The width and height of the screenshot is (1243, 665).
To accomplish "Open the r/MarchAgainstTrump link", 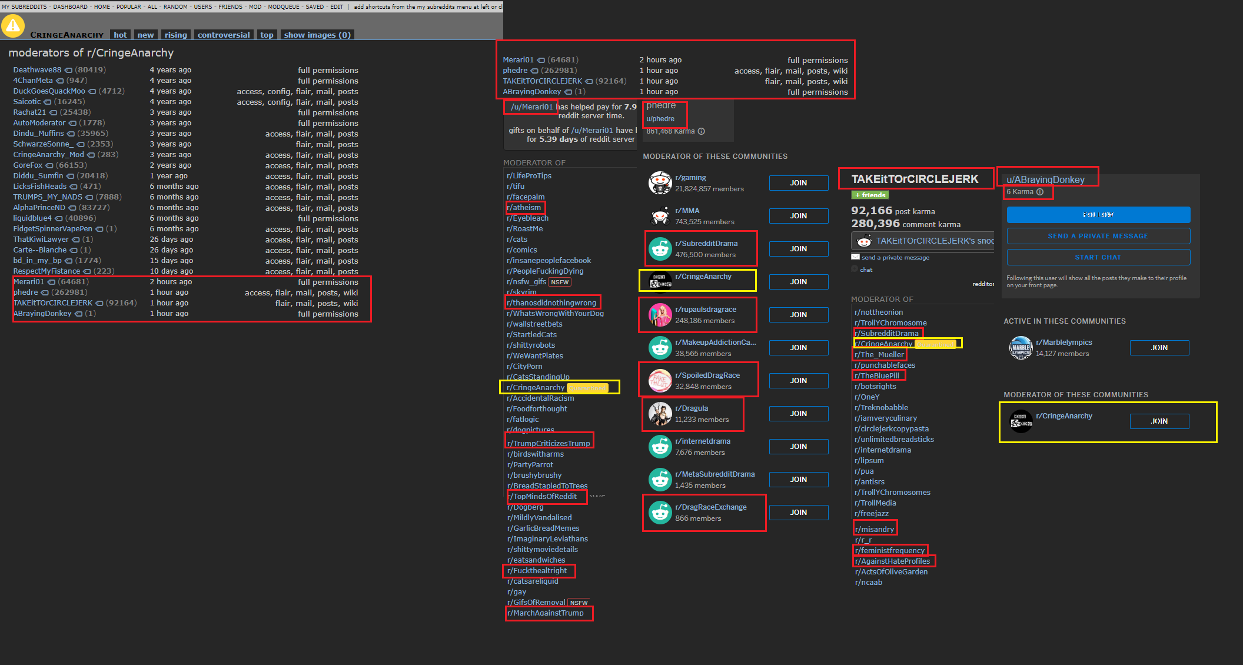I will 546,613.
